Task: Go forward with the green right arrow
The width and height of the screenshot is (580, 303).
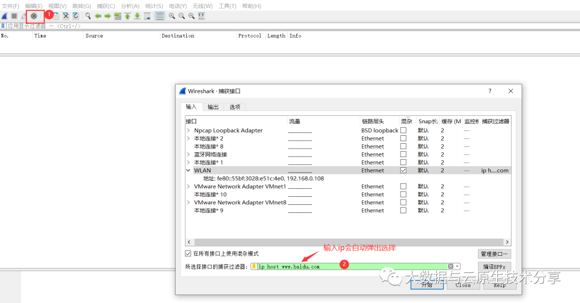Action: (x=107, y=16)
